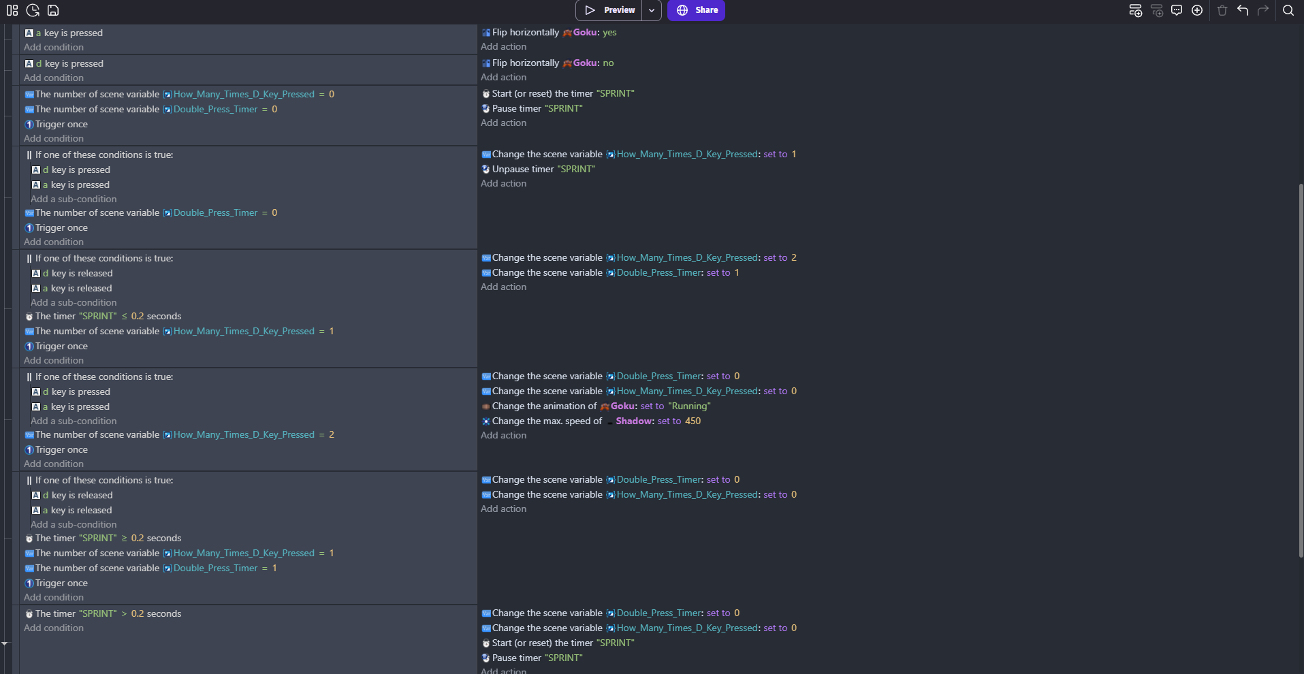Click the redo arrow in the toolbar

pyautogui.click(x=1263, y=10)
